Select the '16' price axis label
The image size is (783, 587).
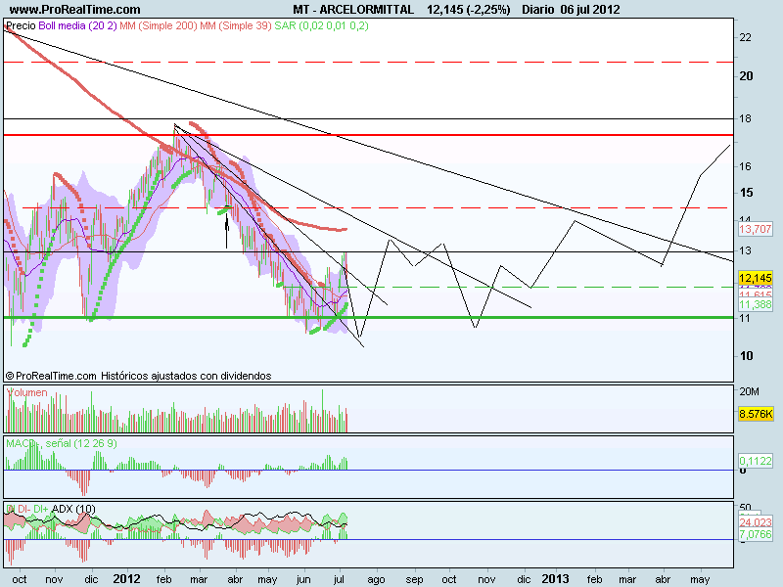tap(745, 166)
